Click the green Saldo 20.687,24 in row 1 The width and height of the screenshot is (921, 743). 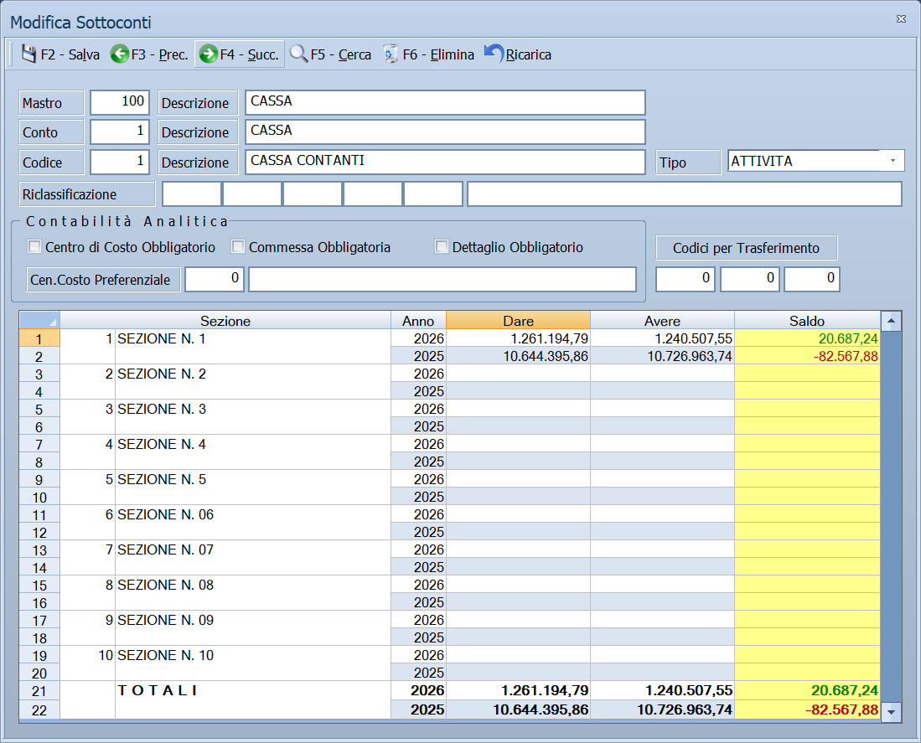point(807,338)
